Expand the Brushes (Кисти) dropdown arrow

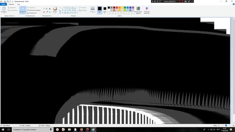(x=55, y=13)
